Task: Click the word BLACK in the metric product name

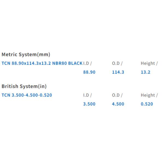Action: coord(75,63)
